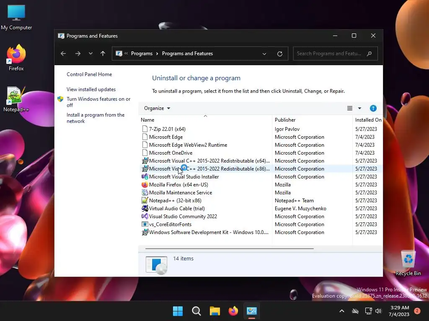Click Notepad++ Team publisher cell
This screenshot has width=429, height=321.
coord(294,200)
